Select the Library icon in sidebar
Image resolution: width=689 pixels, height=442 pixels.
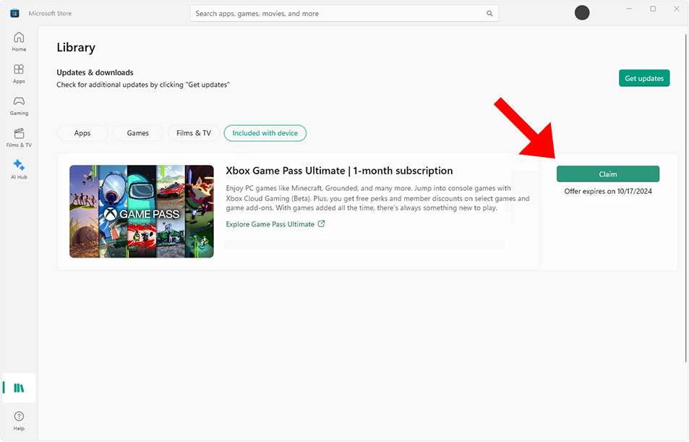coord(19,388)
